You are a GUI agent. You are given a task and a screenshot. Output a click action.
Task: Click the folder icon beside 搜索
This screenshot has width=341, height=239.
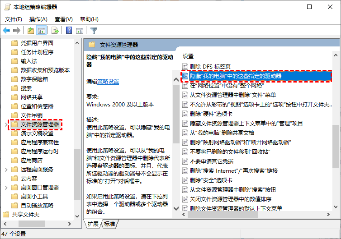pos(14,88)
